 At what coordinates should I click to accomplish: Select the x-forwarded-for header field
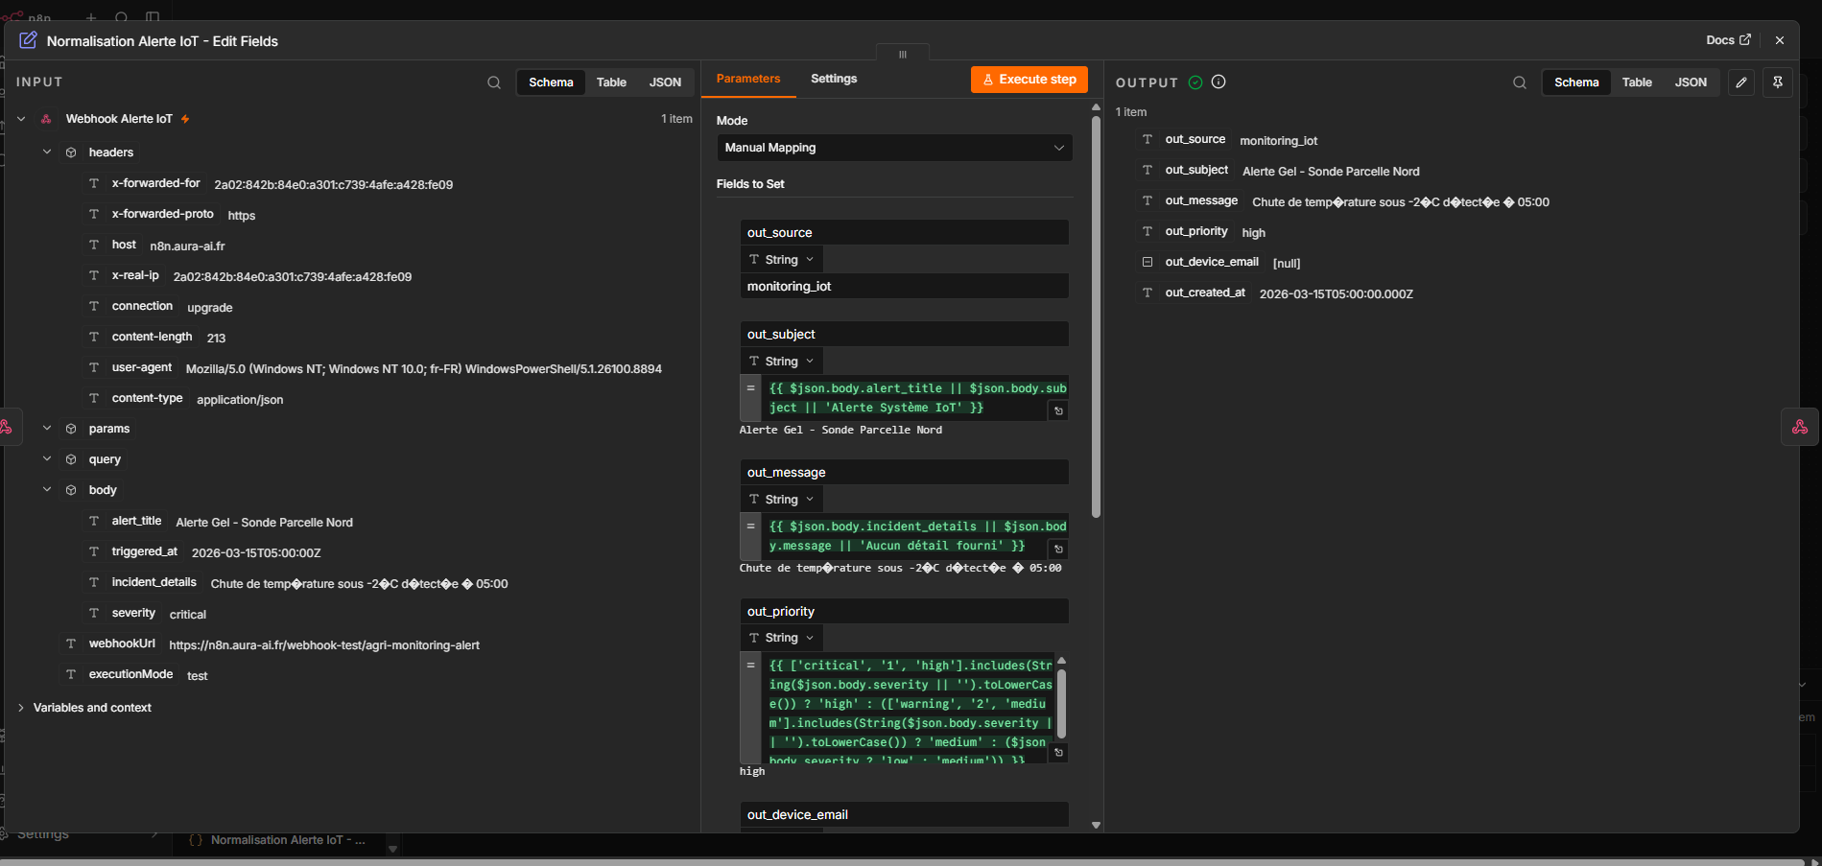[155, 183]
